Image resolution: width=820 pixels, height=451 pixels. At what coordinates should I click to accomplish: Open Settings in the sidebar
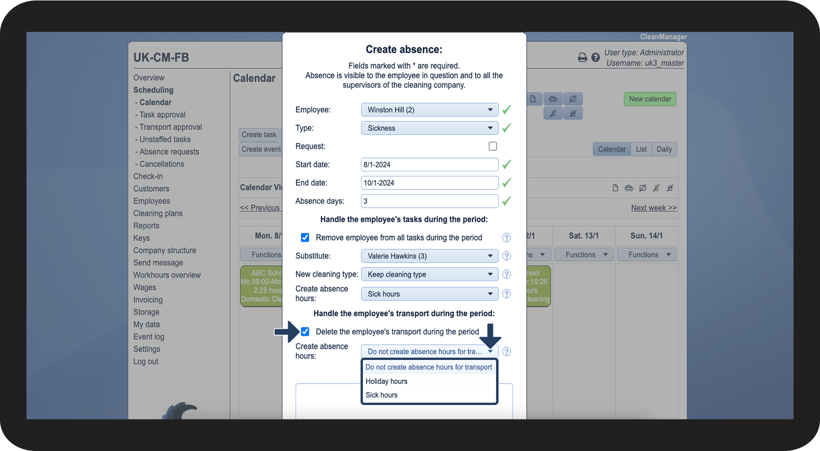[147, 349]
